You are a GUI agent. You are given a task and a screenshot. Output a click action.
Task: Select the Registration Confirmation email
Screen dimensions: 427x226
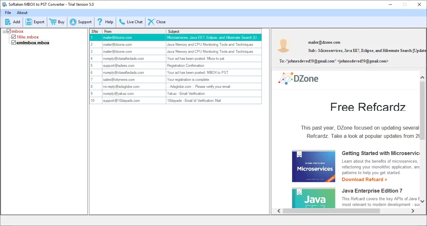(x=175, y=66)
